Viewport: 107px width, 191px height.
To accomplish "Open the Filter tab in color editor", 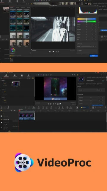I will tap(17, 8).
